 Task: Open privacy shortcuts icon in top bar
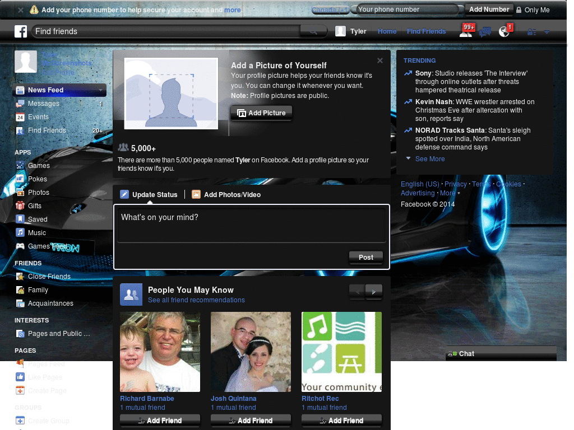coord(531,32)
